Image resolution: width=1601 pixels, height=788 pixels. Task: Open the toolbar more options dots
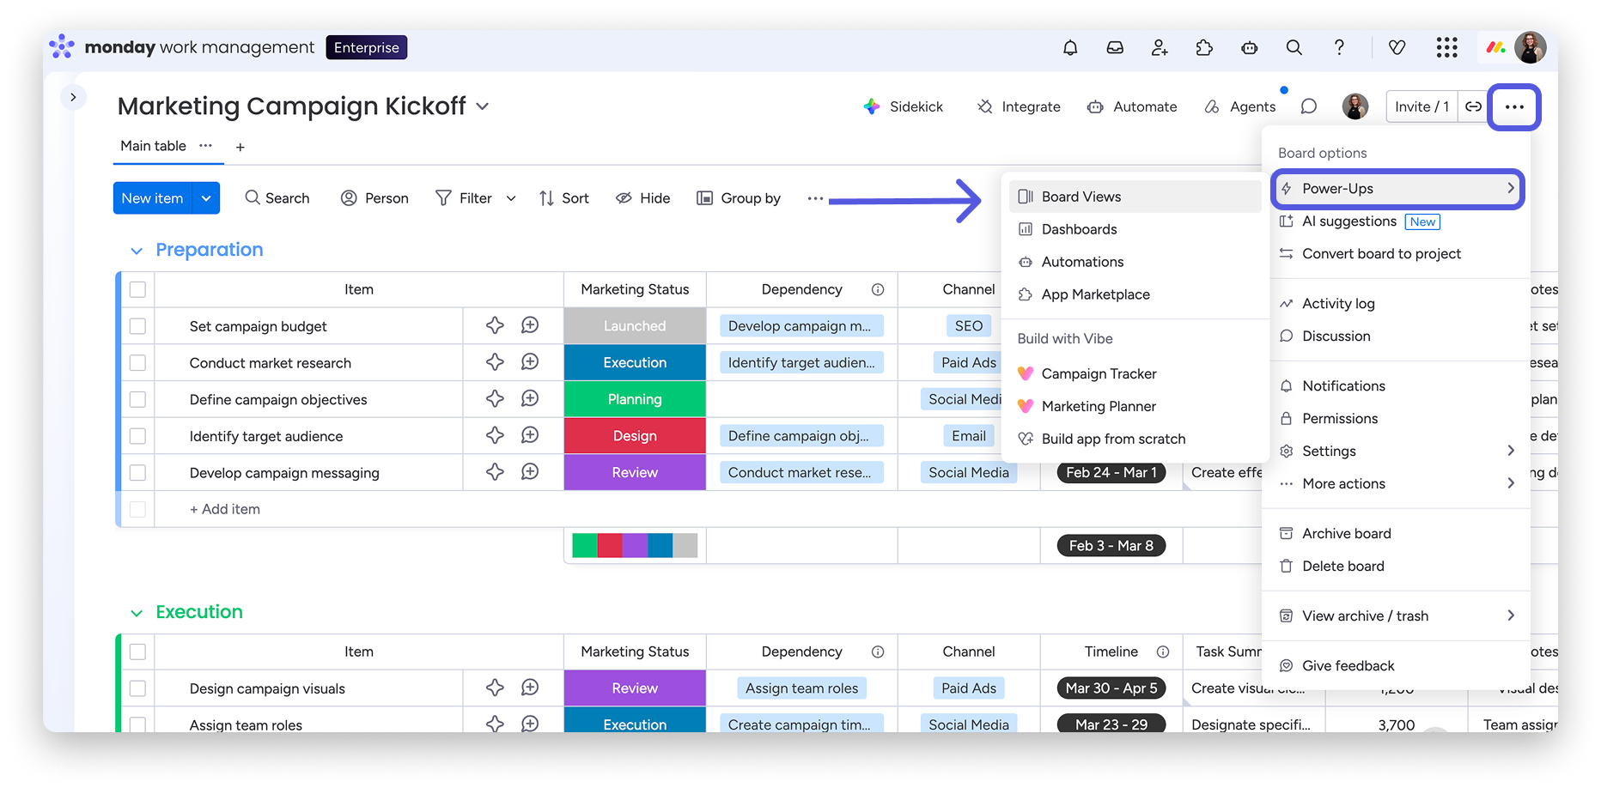[815, 198]
